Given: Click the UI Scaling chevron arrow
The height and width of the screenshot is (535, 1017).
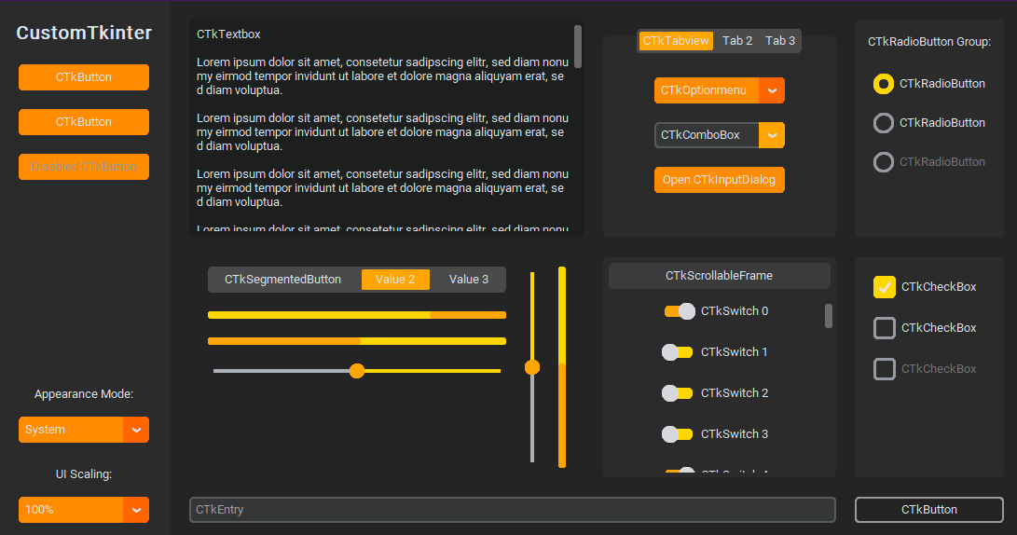Looking at the screenshot, I should point(136,510).
